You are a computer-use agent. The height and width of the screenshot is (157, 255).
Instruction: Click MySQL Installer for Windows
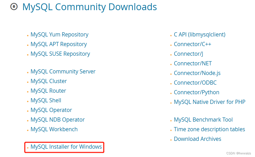click(x=66, y=147)
